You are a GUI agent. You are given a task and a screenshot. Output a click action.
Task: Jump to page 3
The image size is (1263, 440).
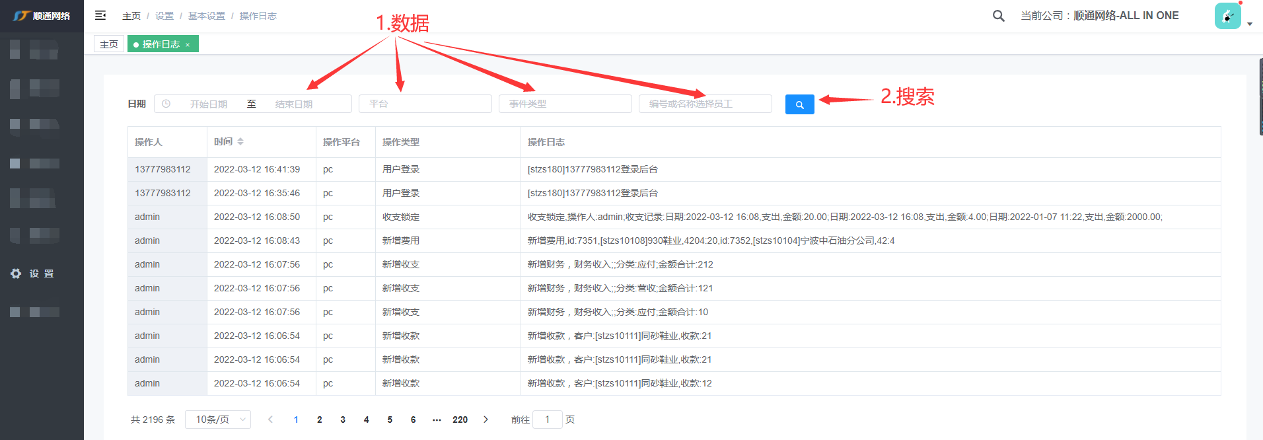[343, 420]
